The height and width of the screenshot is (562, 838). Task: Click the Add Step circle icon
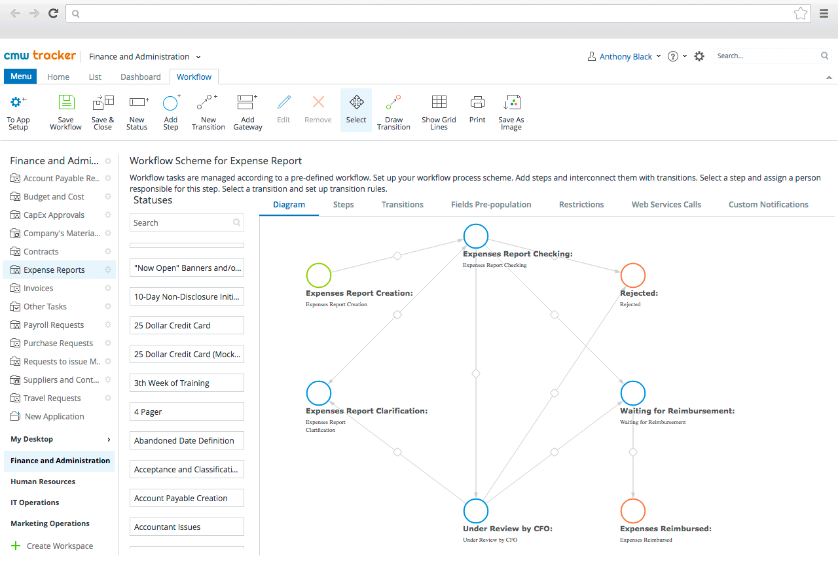(171, 102)
